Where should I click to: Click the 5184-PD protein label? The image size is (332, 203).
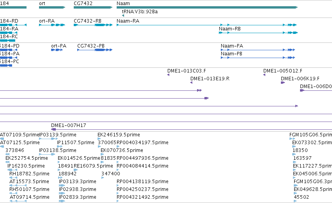(x=10, y=46)
